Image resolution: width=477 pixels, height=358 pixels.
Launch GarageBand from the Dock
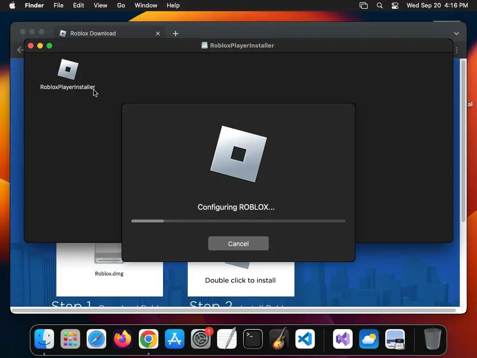point(279,339)
